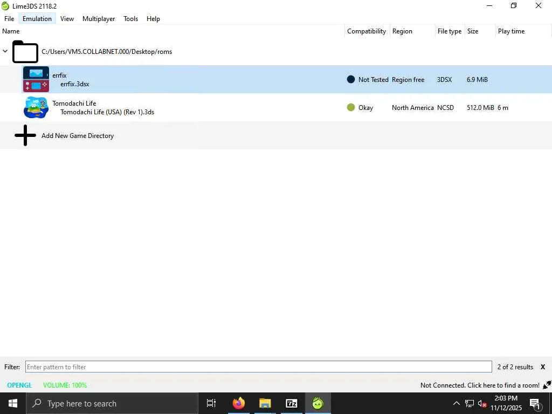Click the 6 m play time cell
Viewport: 552px width, 414px height.
click(503, 108)
